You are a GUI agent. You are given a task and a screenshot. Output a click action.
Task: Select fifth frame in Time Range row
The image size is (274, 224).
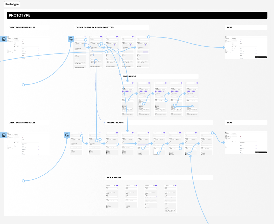pyautogui.click(x=192, y=99)
